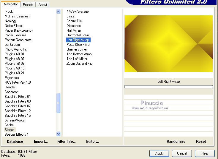
Task: Select MuRa's Seamless category
Action: point(17,16)
